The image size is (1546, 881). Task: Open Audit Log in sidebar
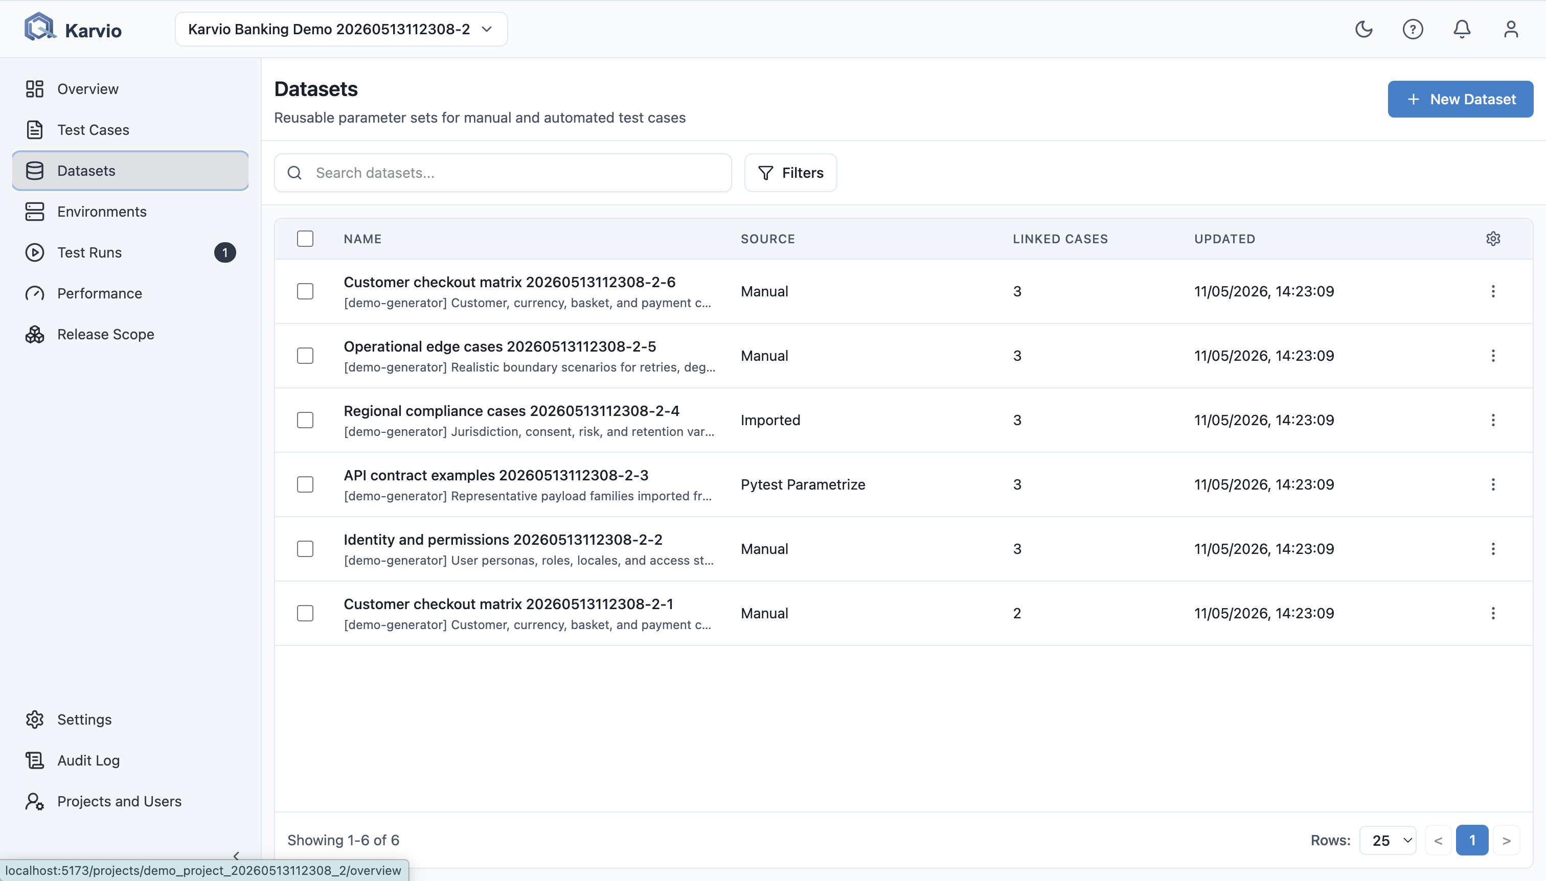(130, 760)
